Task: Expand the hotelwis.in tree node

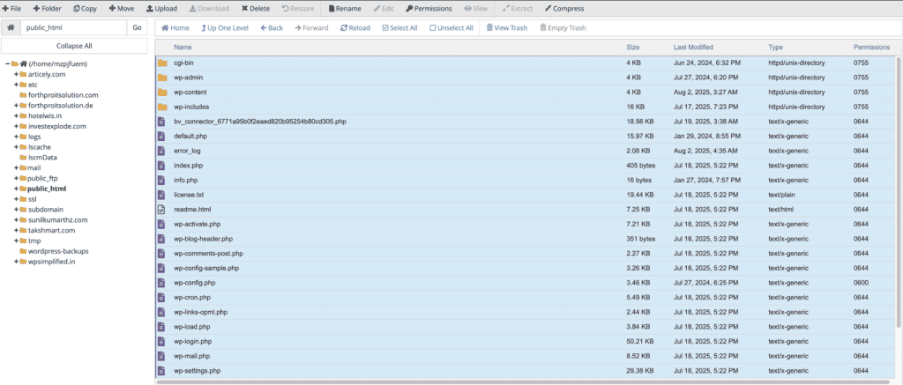Action: (x=17, y=115)
